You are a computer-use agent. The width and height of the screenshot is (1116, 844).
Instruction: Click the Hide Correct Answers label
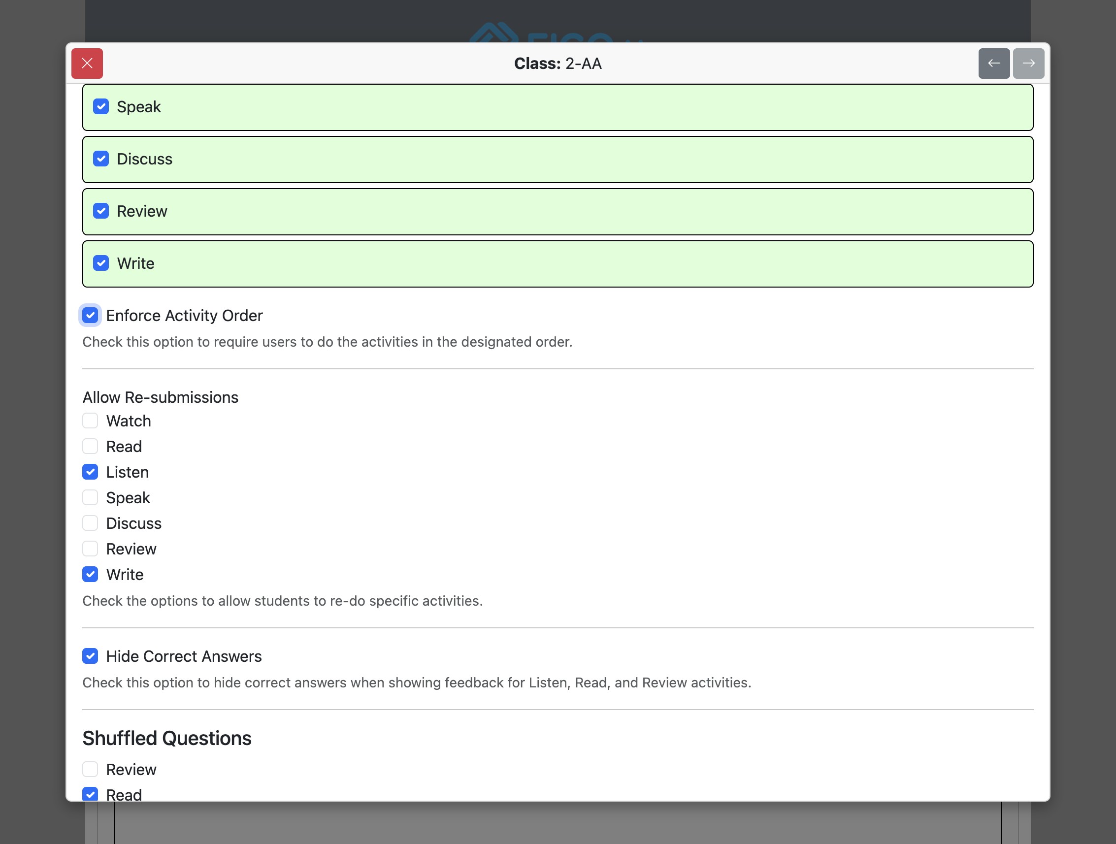tap(184, 656)
